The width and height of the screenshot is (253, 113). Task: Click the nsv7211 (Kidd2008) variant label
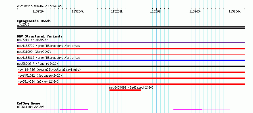click(x=32, y=40)
